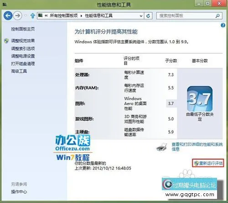Screen dimensions: 228x203
Task: Expand the breadcrumb chevron before 所有控制面板项
Action: click(46, 16)
